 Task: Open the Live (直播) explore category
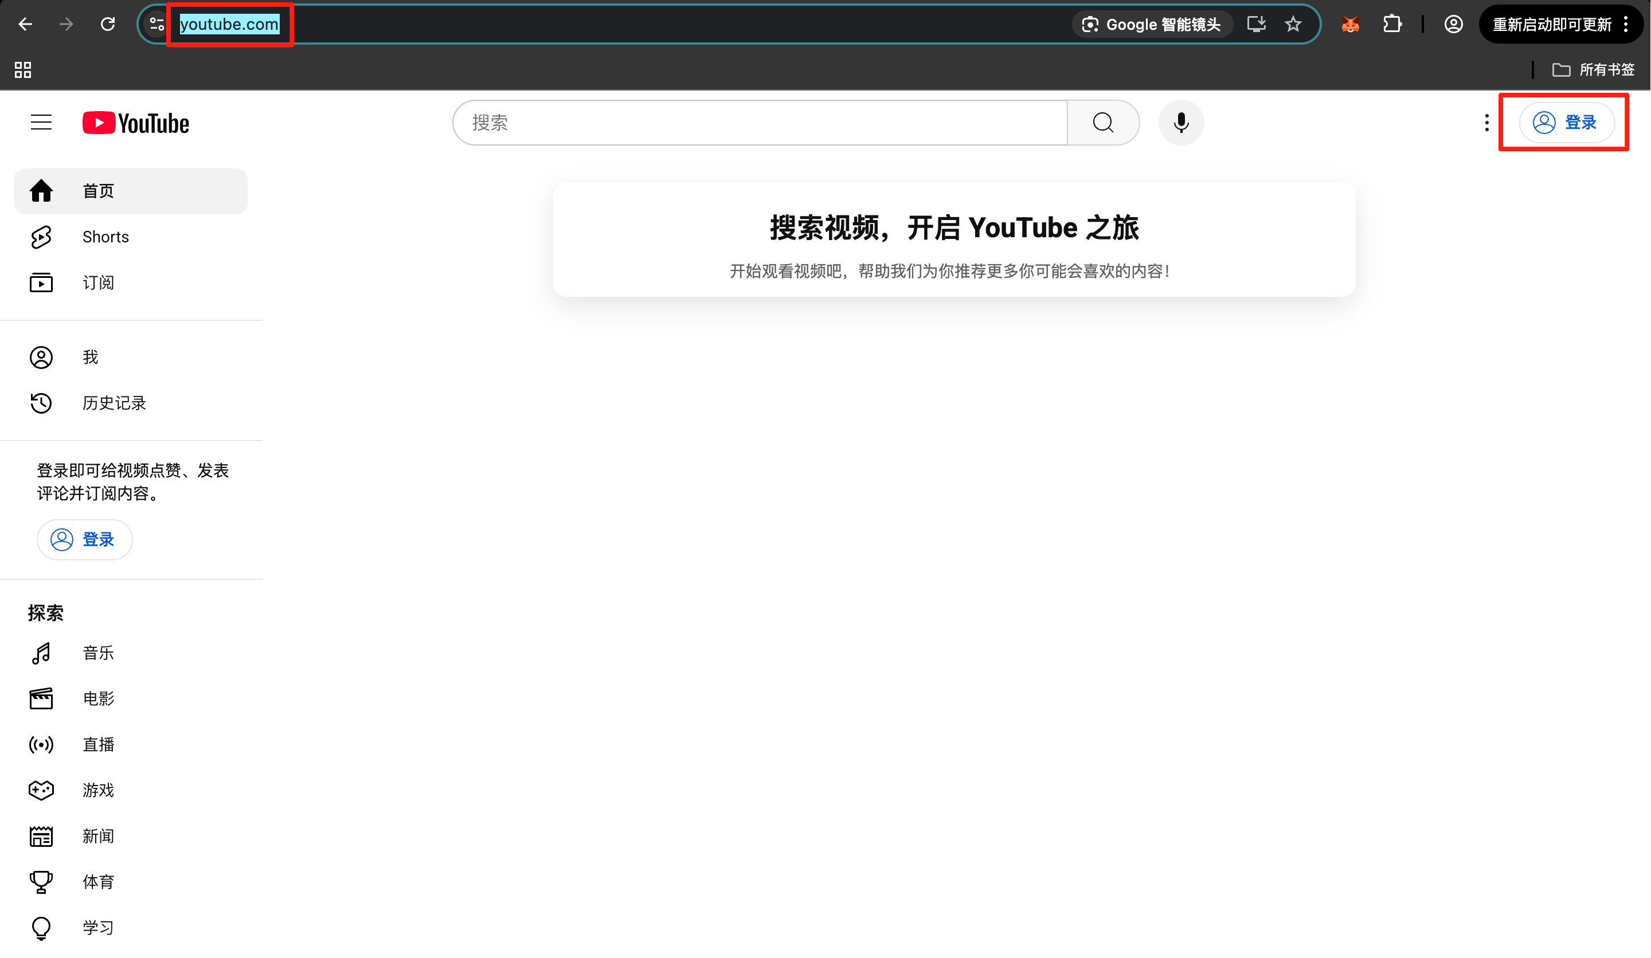click(x=98, y=744)
